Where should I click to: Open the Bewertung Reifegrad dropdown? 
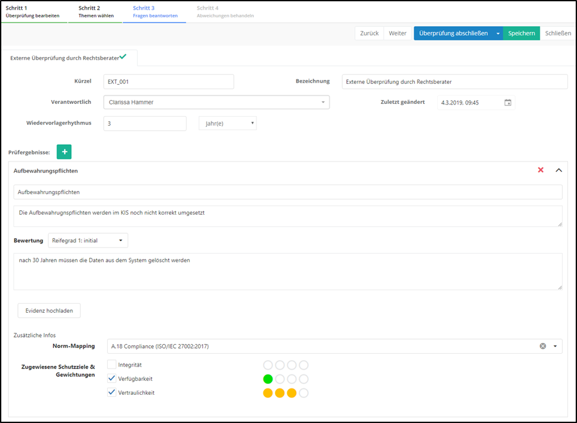pyautogui.click(x=88, y=240)
